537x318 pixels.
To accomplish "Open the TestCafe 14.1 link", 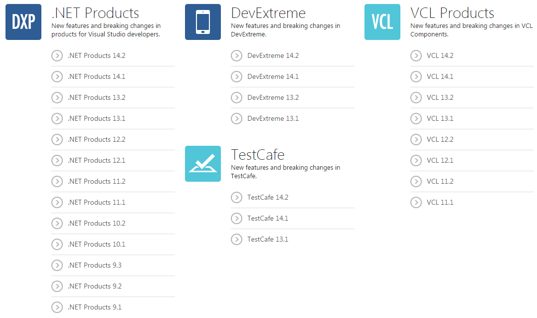I will tap(268, 218).
